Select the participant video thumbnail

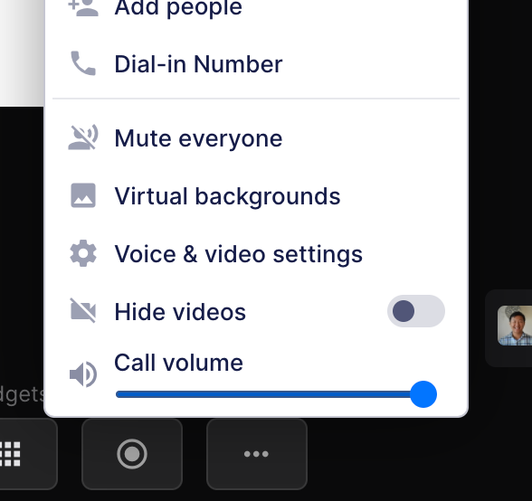(515, 326)
